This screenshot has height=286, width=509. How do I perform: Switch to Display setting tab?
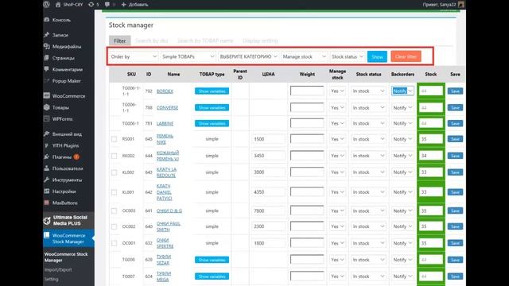[x=260, y=41]
